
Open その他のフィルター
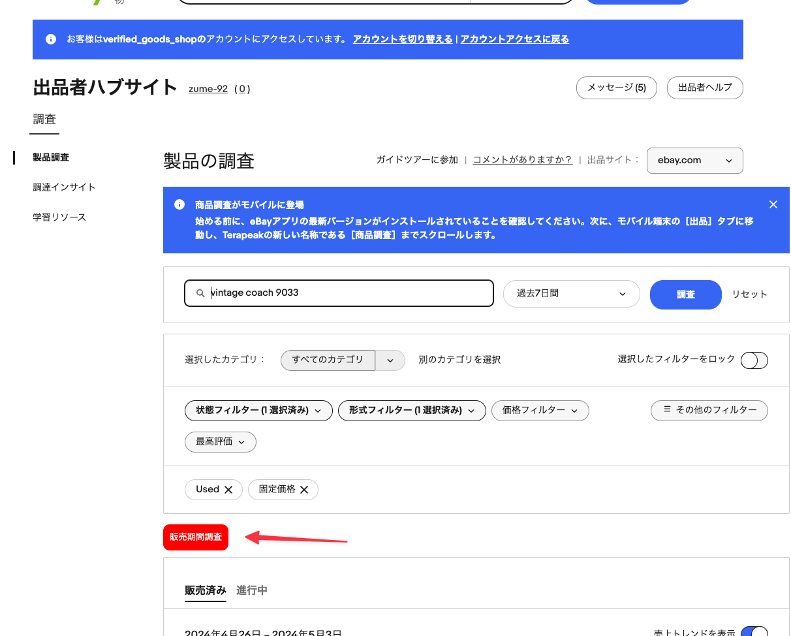709,411
